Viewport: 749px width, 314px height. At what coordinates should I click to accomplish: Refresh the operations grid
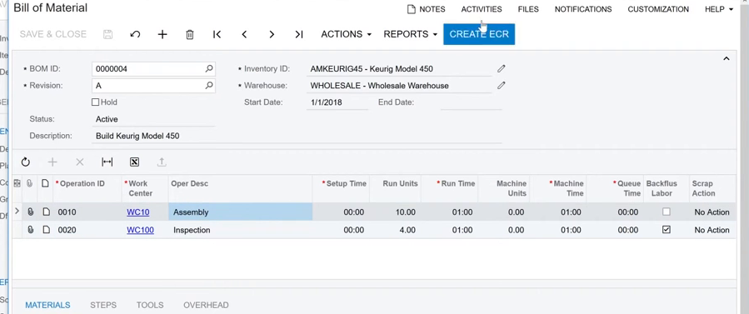[x=25, y=162]
